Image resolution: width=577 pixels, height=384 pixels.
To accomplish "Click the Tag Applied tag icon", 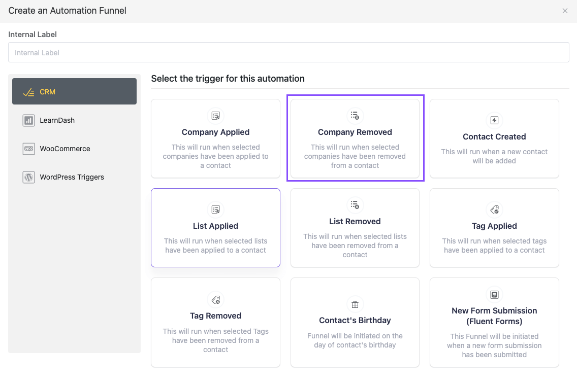I will click(494, 210).
